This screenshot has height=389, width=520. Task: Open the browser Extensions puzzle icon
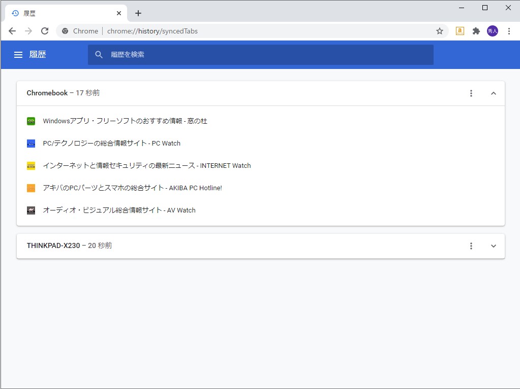click(476, 31)
